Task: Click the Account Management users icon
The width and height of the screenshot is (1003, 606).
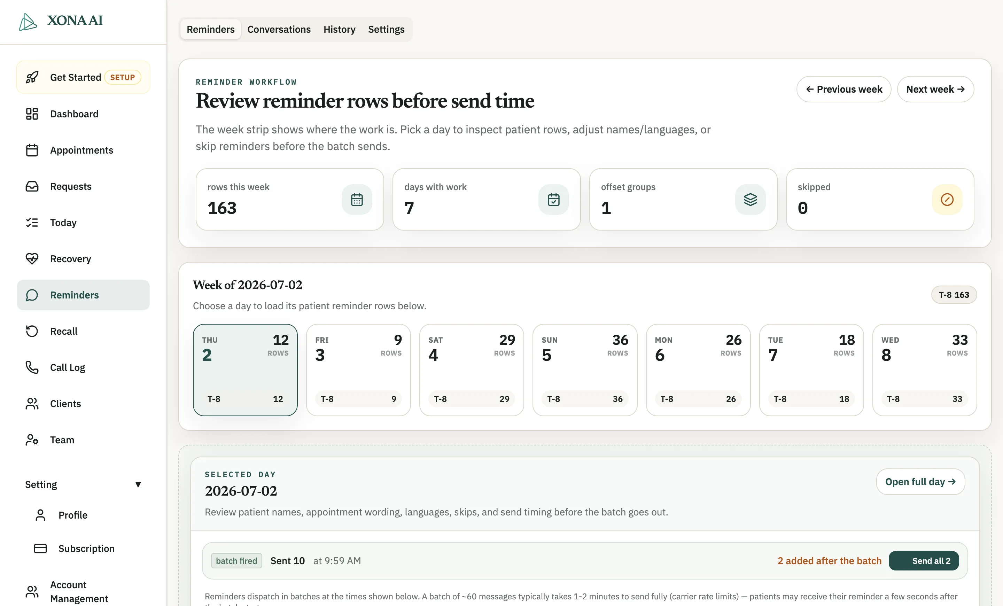Action: (x=32, y=592)
